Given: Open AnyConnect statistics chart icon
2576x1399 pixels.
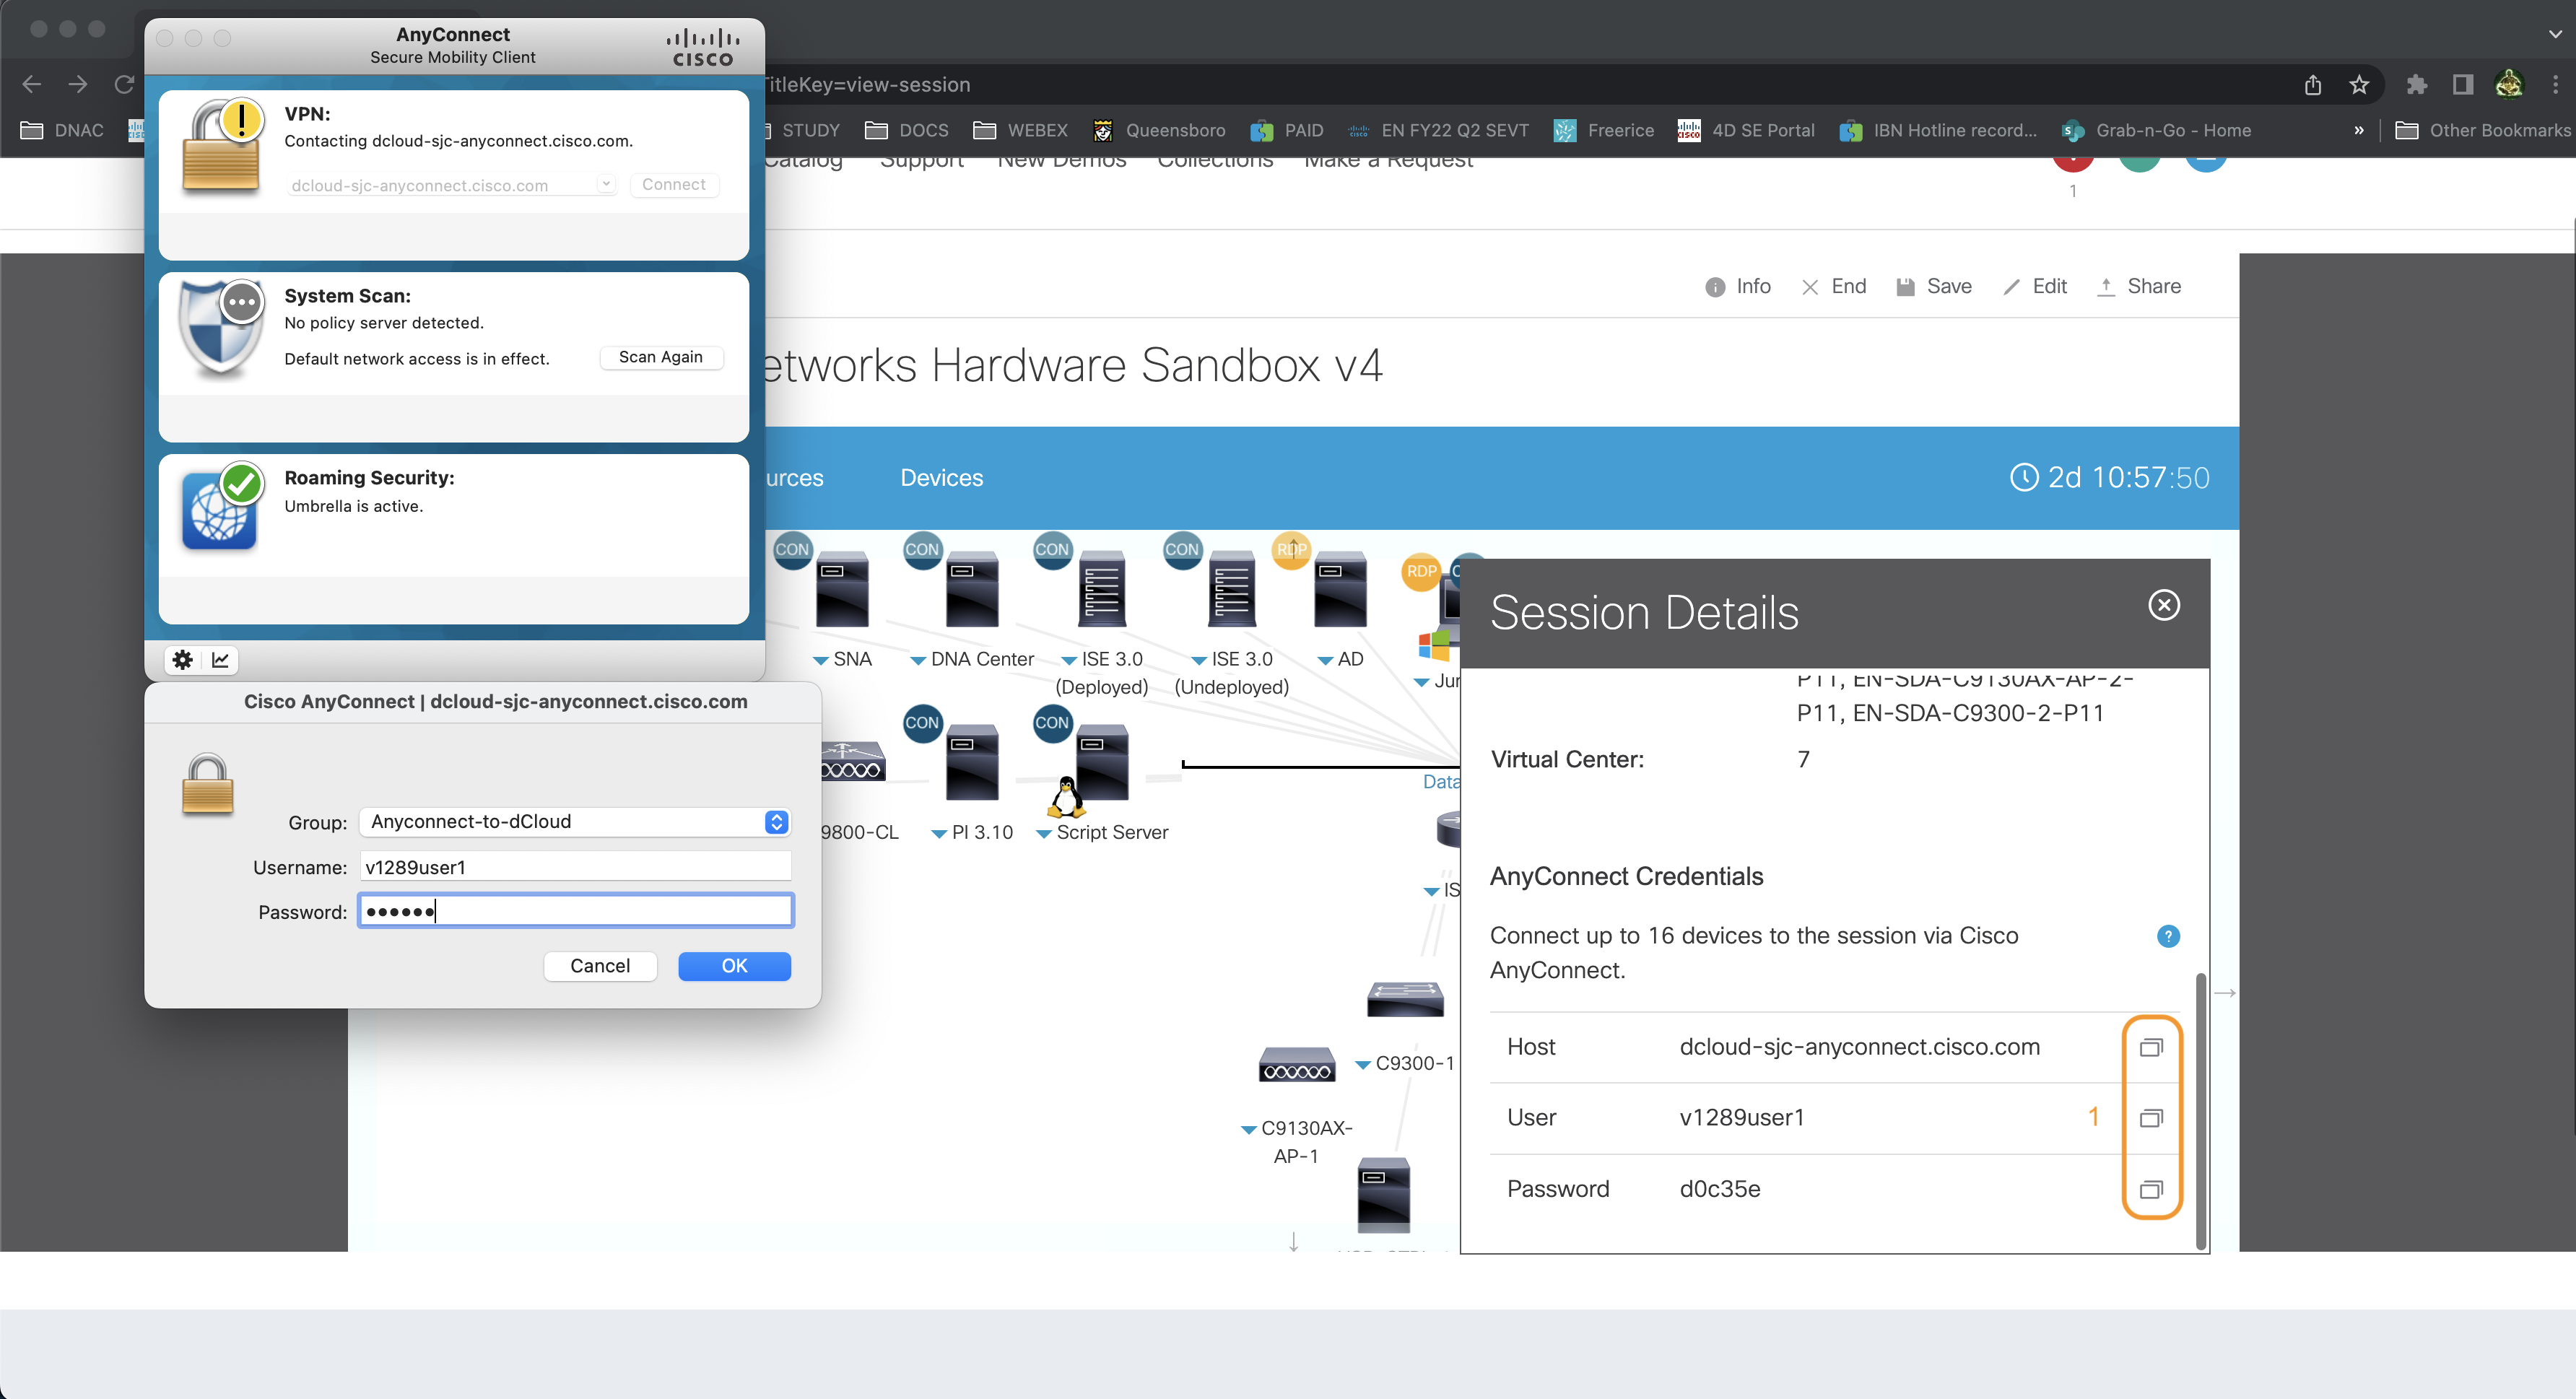Looking at the screenshot, I should pos(220,659).
